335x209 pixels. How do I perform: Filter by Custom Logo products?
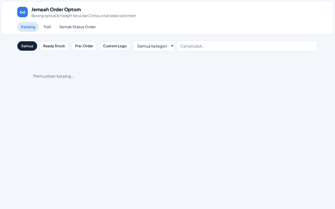(x=115, y=46)
